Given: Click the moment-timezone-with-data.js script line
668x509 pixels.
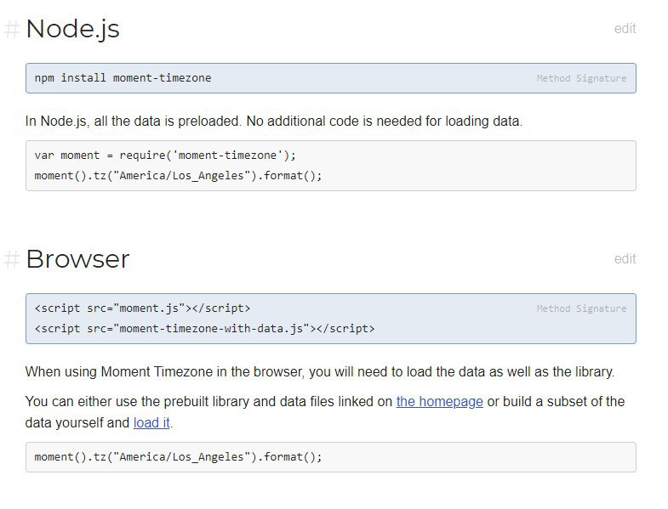Looking at the screenshot, I should click(204, 329).
